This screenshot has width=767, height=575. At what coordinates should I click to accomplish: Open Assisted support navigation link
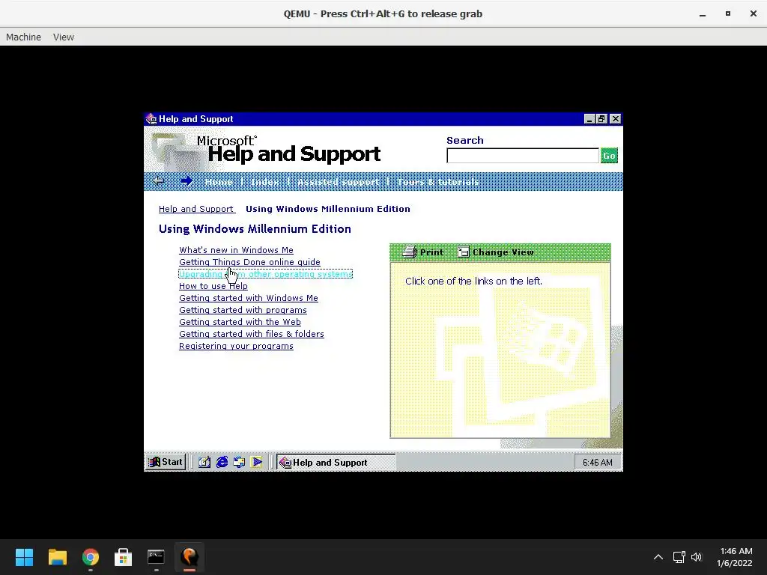coord(338,182)
